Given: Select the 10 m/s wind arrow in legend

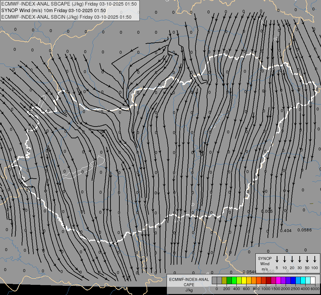Looking at the screenshot, I should [285, 259].
